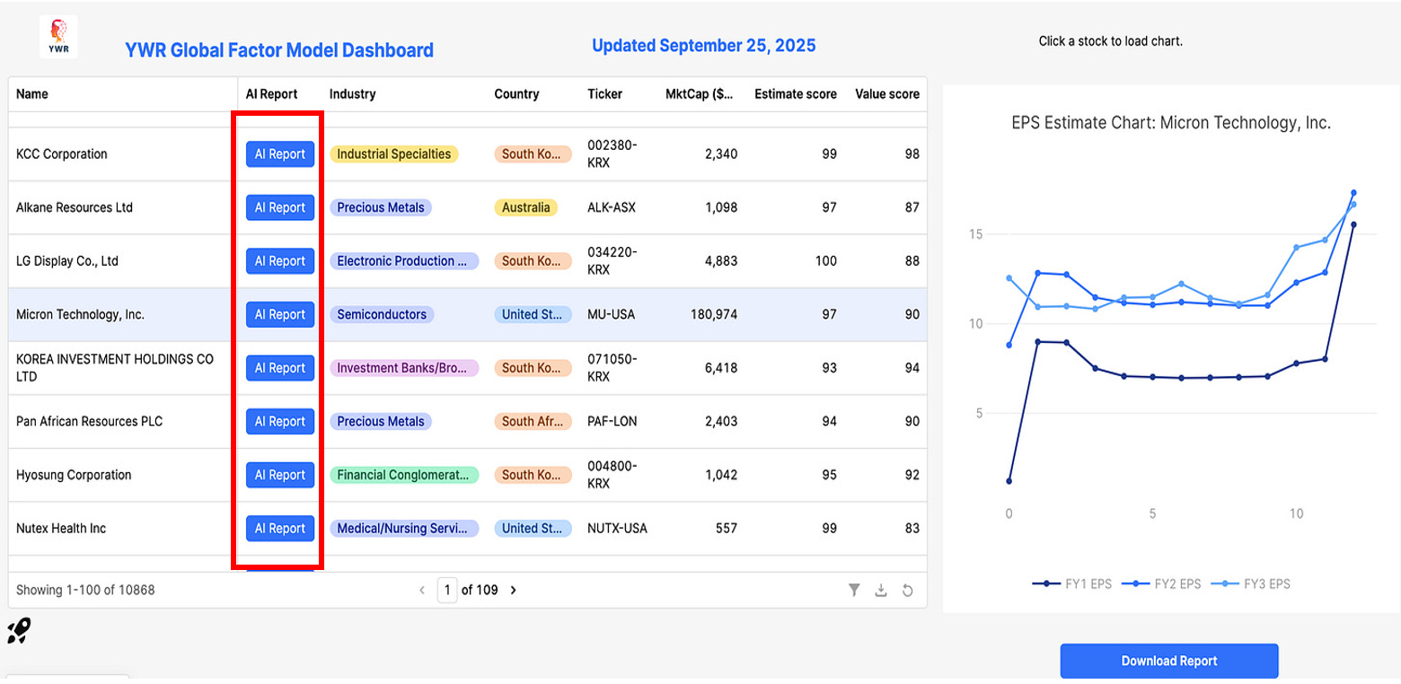This screenshot has height=684, width=1401.
Task: Click the Semiconductors industry tag
Action: [x=382, y=314]
